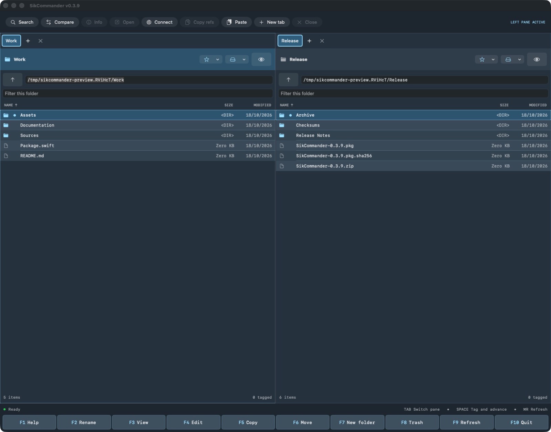This screenshot has width=551, height=432.
Task: Sort Release pane by SIZE column
Action: click(504, 105)
